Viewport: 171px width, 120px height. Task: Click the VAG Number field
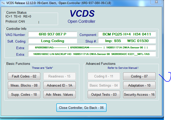[52, 34]
